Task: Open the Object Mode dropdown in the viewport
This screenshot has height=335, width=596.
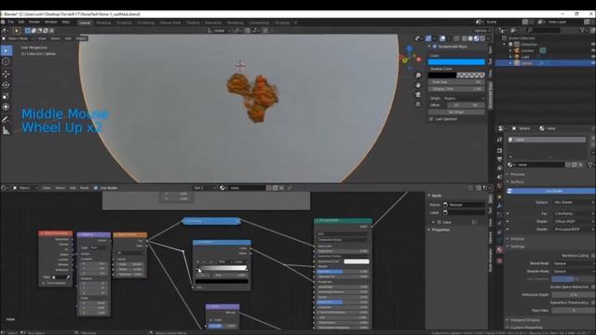Action: click(18, 38)
